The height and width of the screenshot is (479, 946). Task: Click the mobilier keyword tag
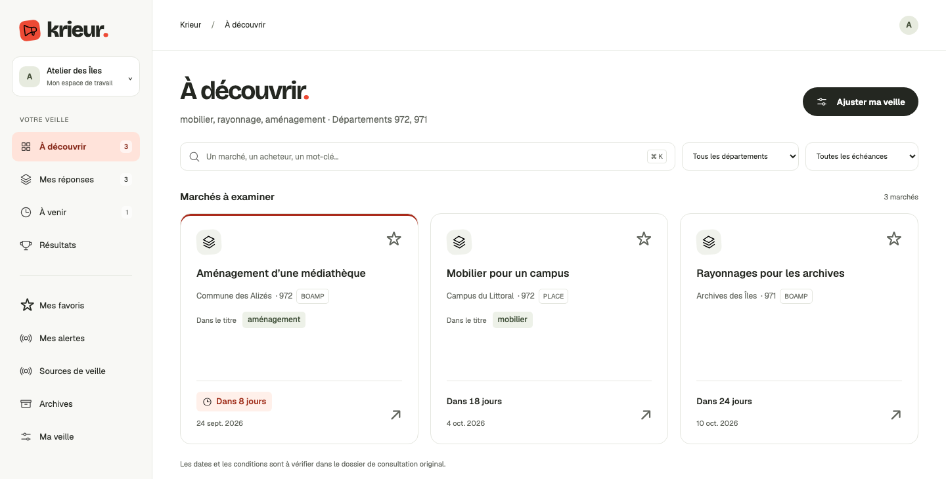(512, 320)
